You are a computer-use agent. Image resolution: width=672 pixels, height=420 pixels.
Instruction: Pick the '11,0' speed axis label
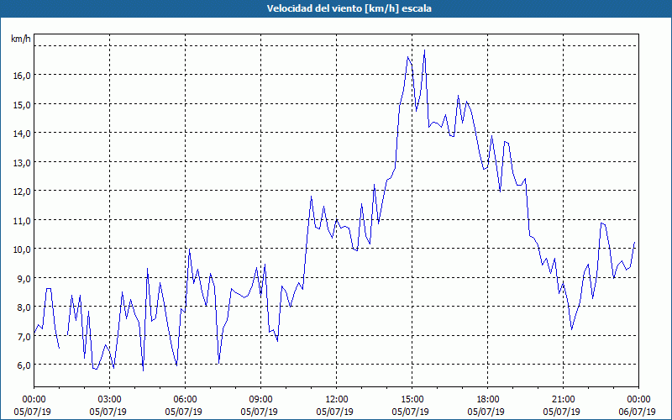point(21,220)
